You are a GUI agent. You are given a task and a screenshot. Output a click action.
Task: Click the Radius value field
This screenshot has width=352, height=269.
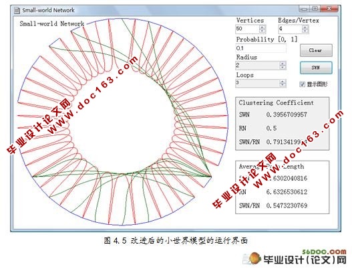click(x=258, y=66)
